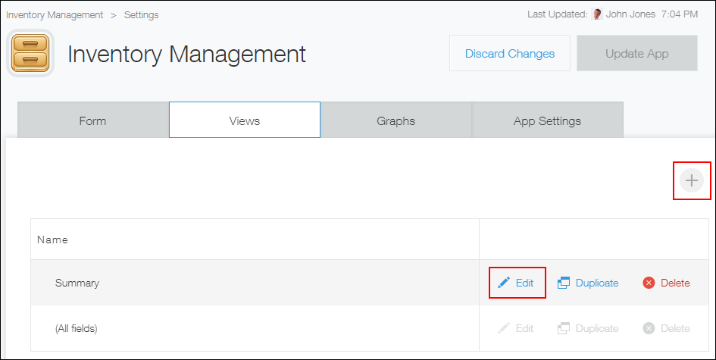This screenshot has width=716, height=360.
Task: Click the plus icon to add a view
Action: click(692, 180)
